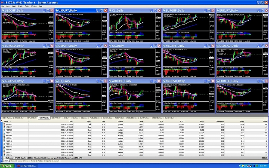The height and width of the screenshot is (168, 269).
Task: Open the News terminal tab
Action: point(26,161)
